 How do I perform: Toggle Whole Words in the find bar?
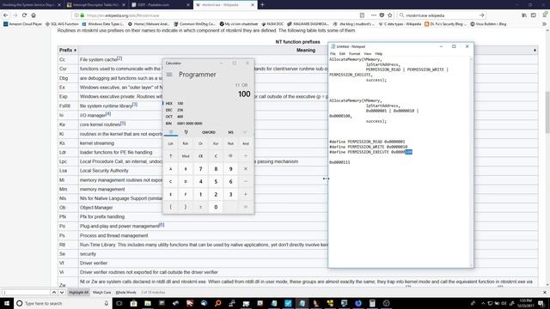[x=126, y=292]
